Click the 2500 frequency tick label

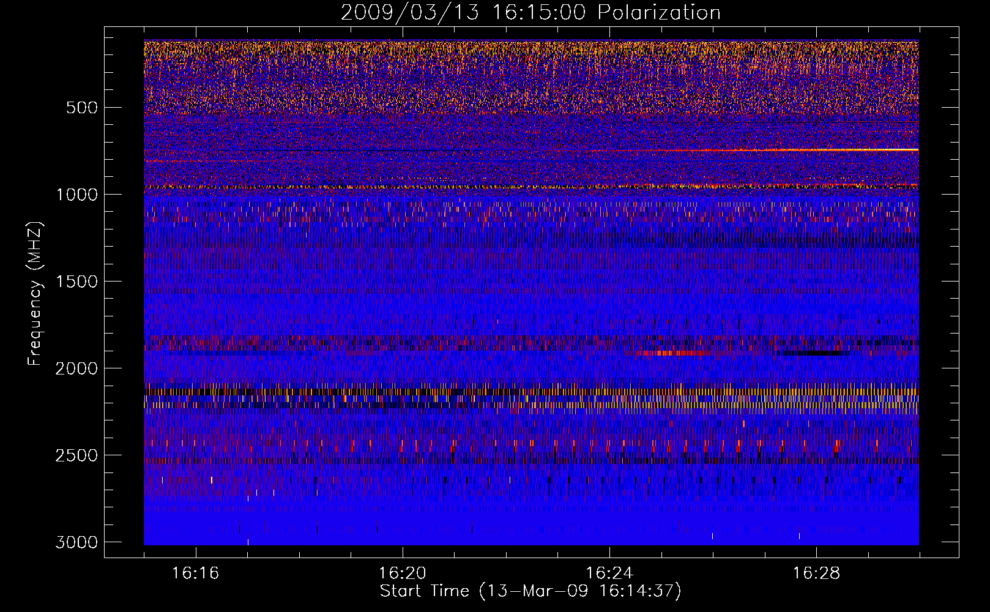coord(76,455)
